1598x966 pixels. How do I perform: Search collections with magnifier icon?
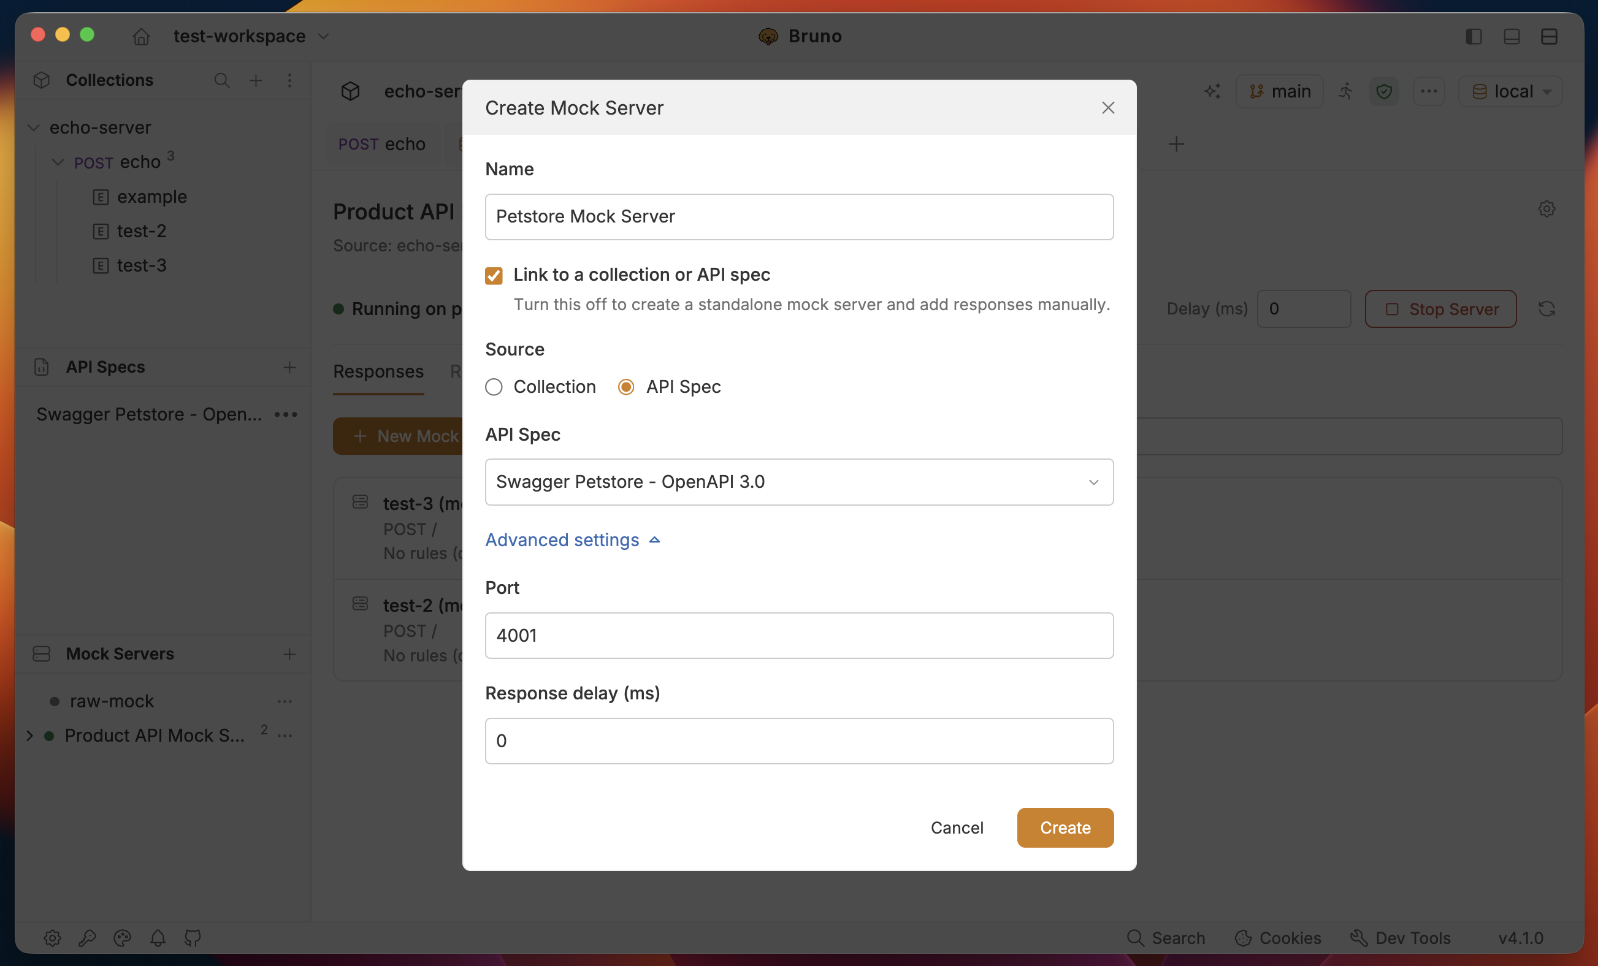(222, 80)
